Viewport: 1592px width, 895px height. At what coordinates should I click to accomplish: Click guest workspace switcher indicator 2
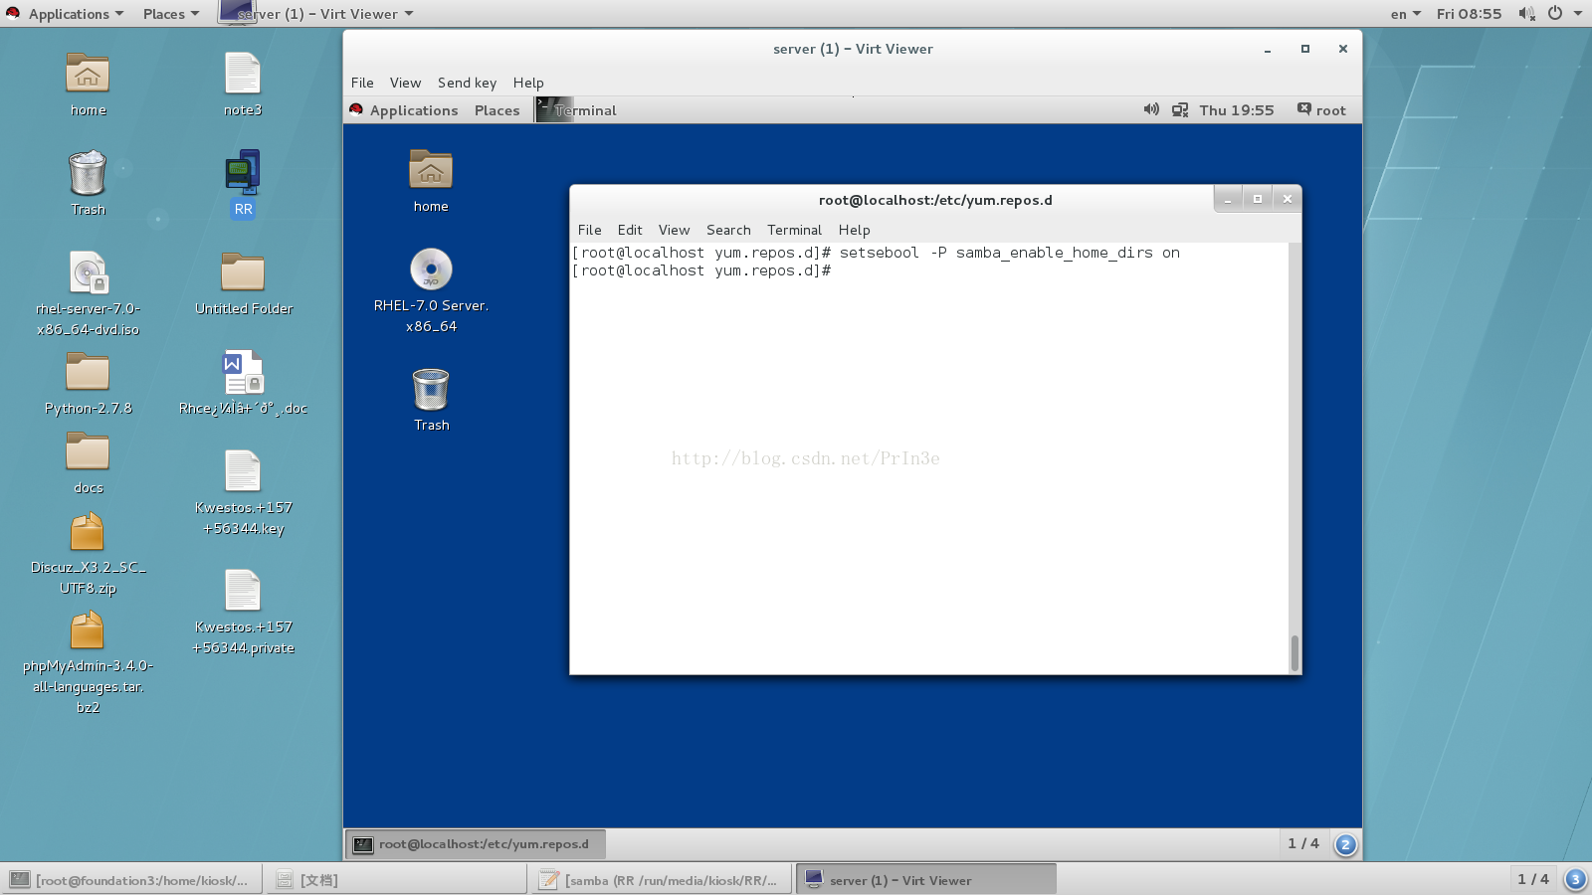1345,844
